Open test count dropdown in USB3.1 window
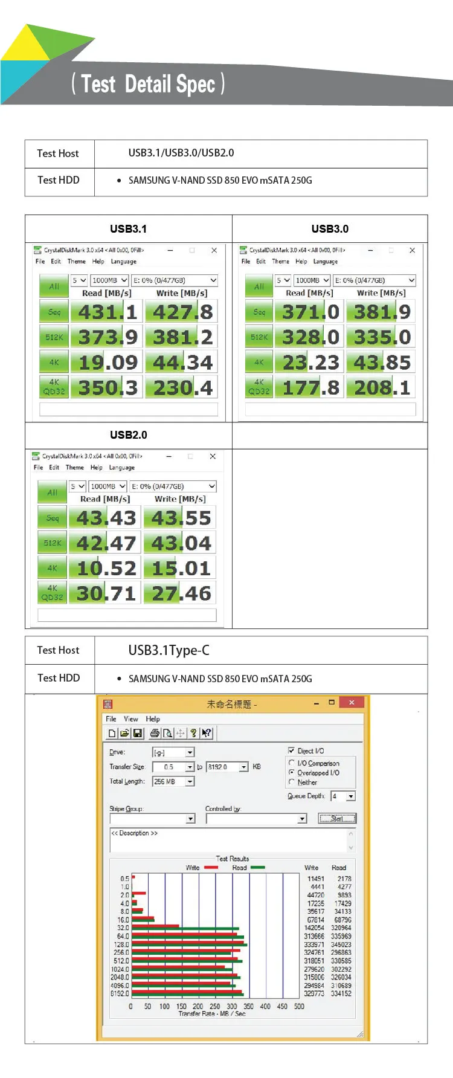This screenshot has height=1078, width=453. (79, 280)
